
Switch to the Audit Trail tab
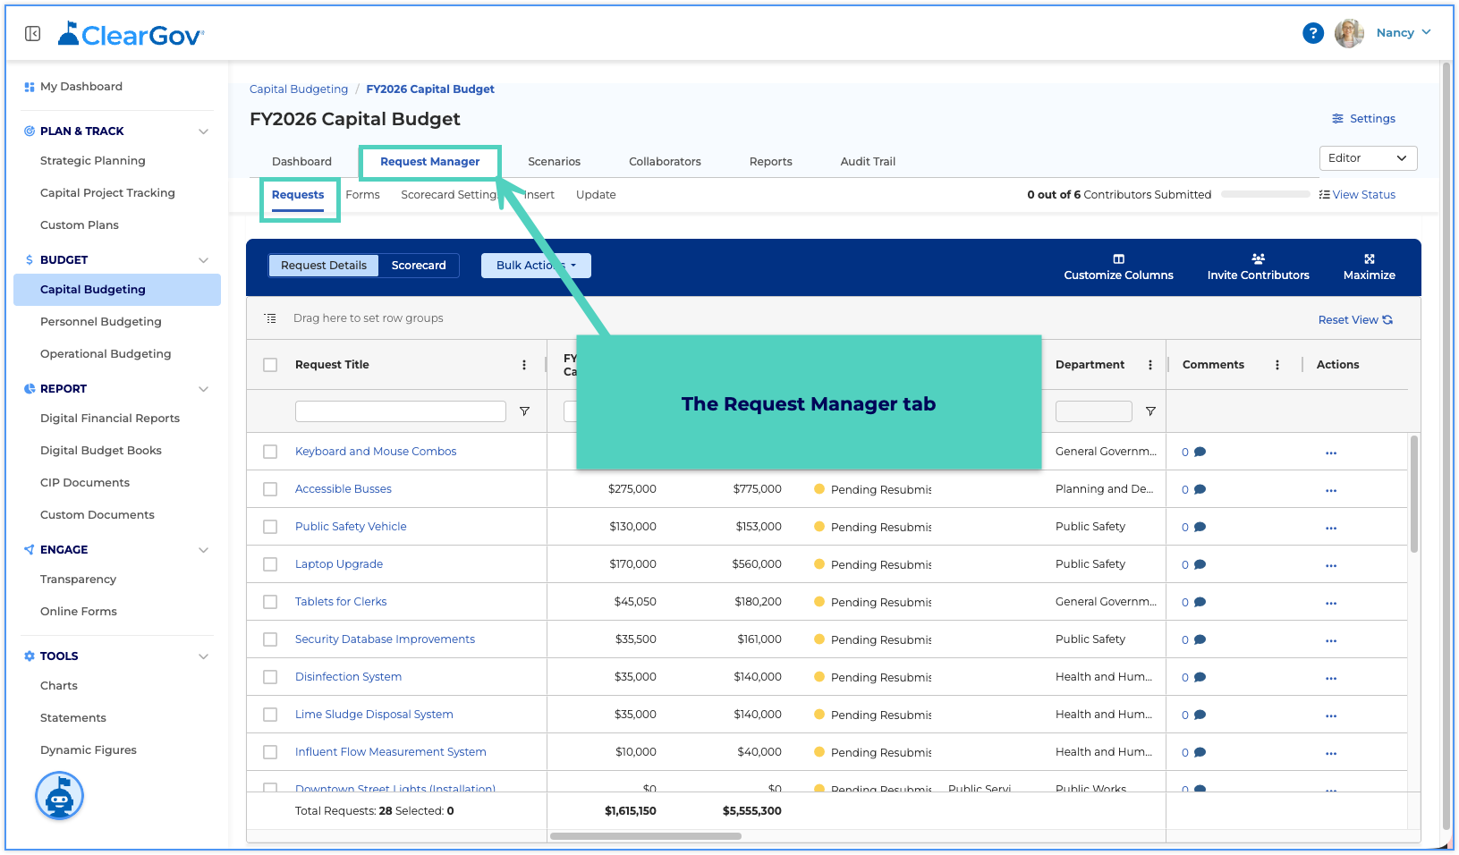(868, 162)
